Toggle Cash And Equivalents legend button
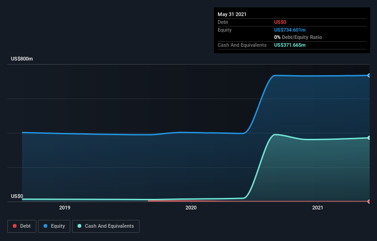The height and width of the screenshot is (241, 377). pyautogui.click(x=106, y=226)
